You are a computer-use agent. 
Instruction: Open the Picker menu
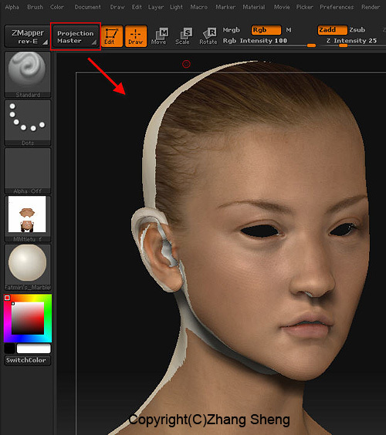click(x=305, y=7)
